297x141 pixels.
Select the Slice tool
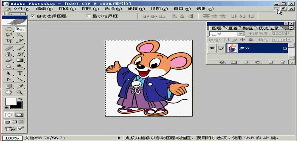(x=20, y=41)
